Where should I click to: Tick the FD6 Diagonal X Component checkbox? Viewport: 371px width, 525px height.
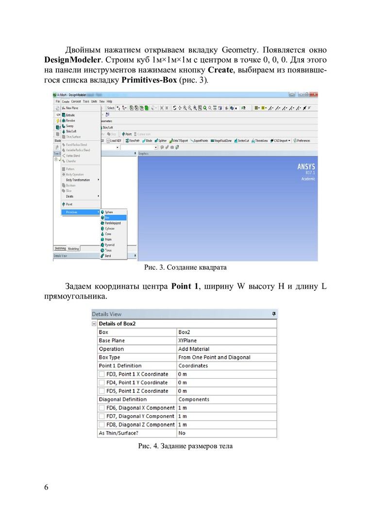[102, 408]
